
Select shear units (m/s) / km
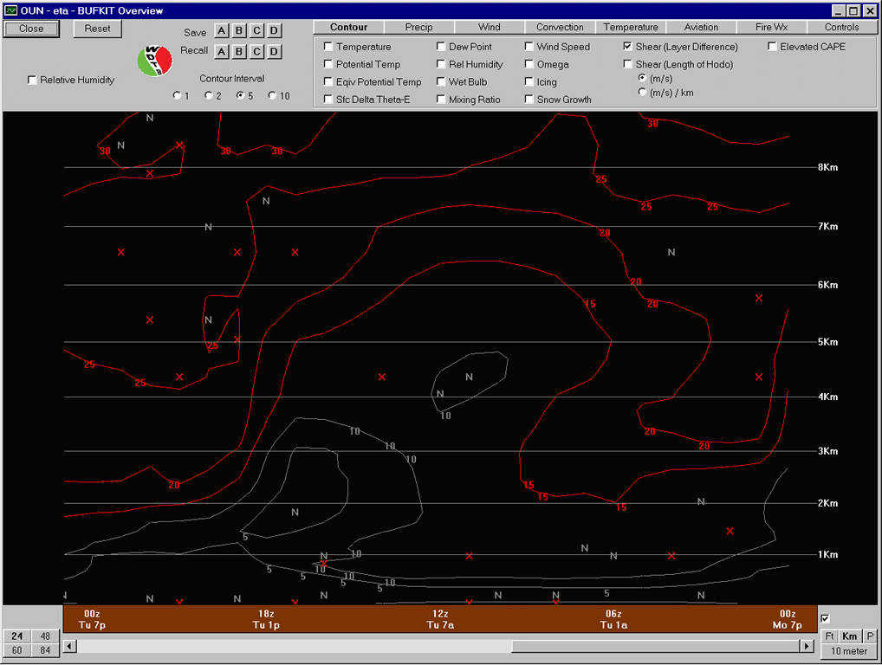pos(642,92)
